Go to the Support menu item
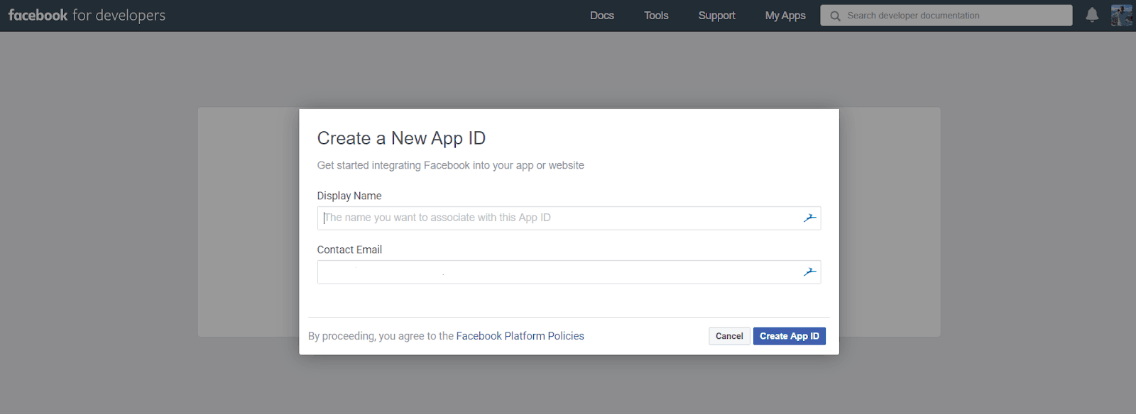 [716, 16]
